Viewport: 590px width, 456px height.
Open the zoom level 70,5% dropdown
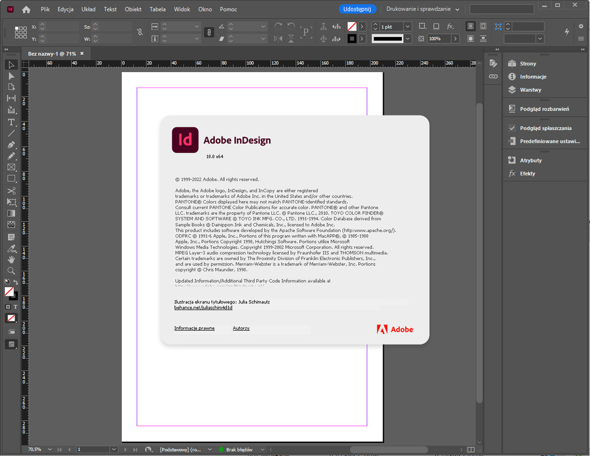pyautogui.click(x=50, y=450)
